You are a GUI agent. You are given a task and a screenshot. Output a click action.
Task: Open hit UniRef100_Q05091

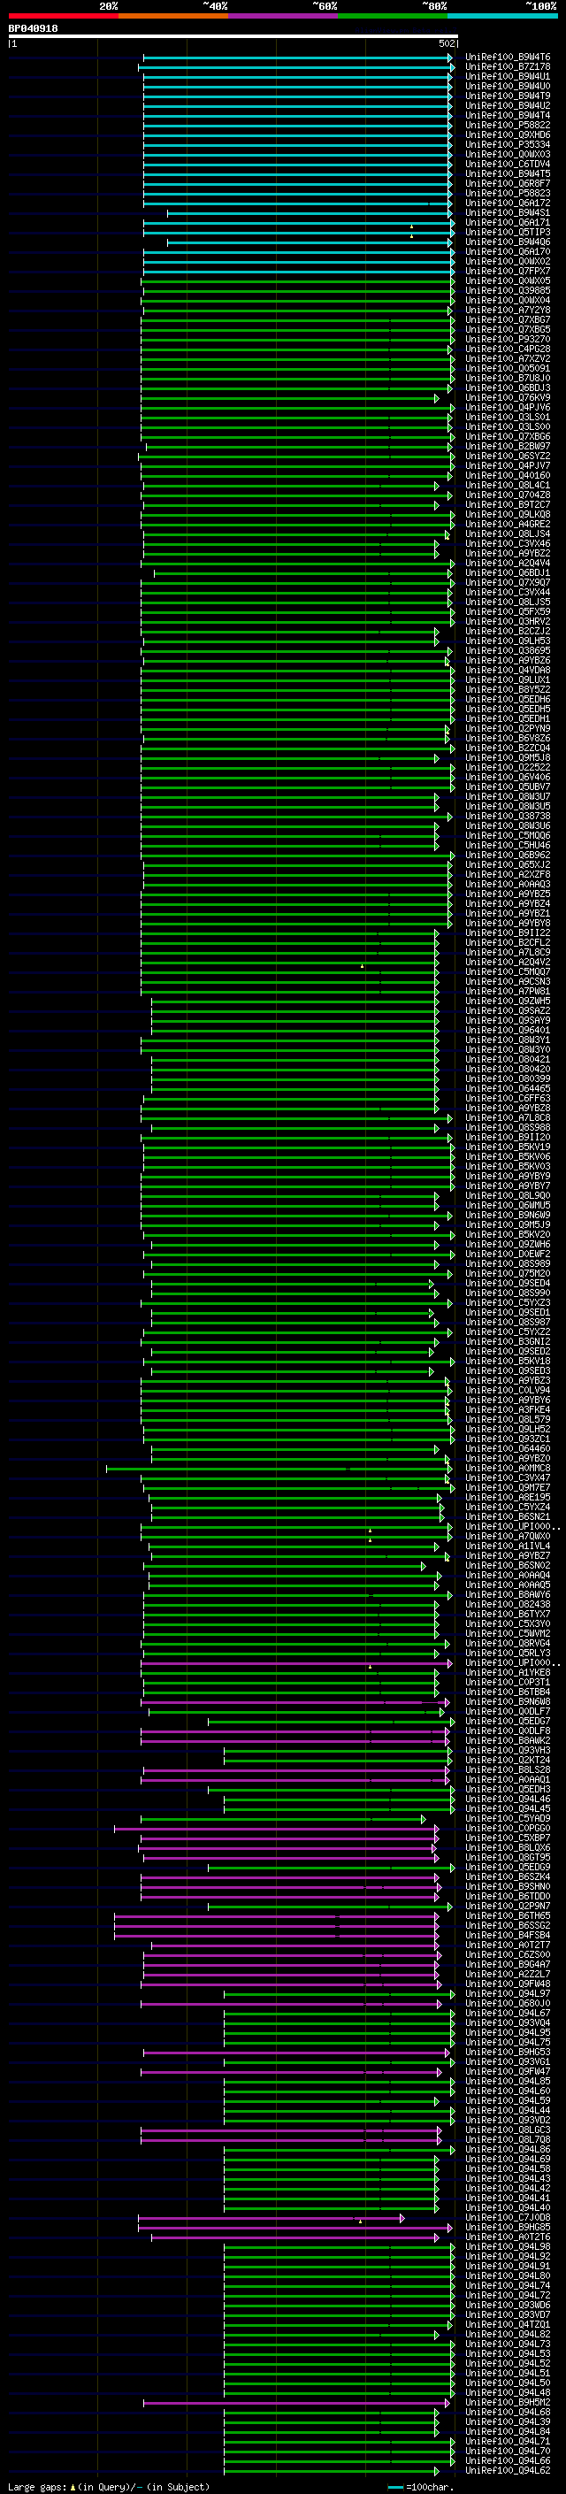(x=507, y=369)
